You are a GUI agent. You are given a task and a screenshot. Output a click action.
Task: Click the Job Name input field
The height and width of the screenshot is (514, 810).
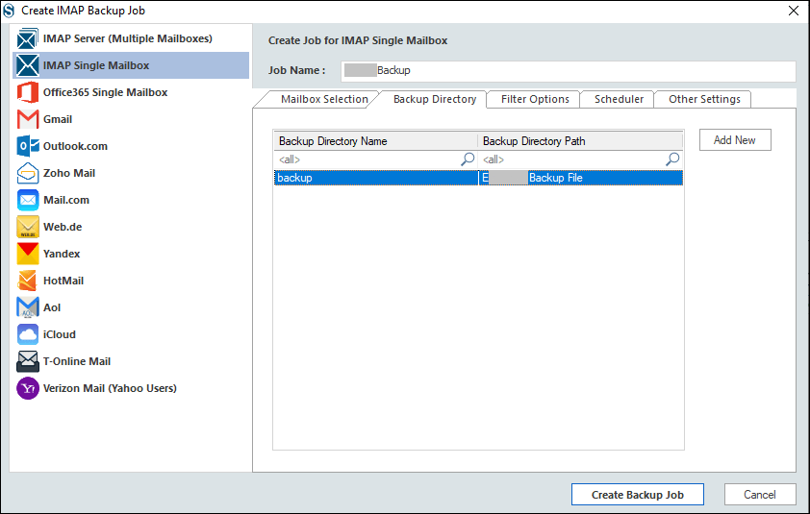[x=569, y=71]
